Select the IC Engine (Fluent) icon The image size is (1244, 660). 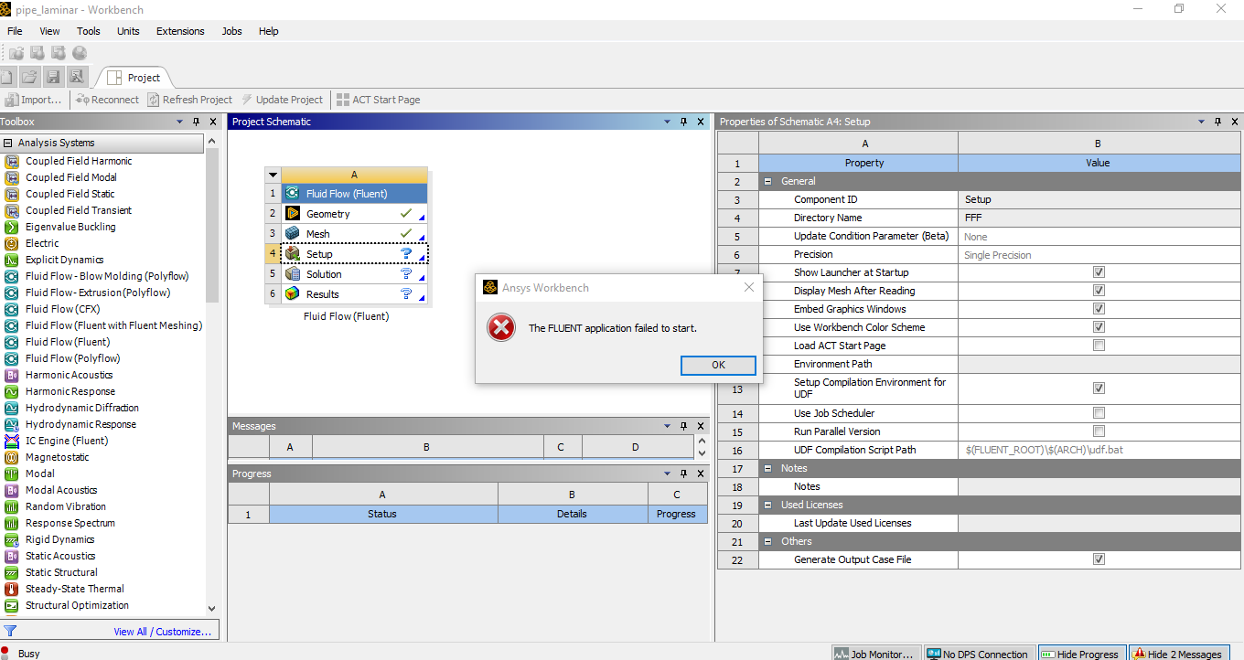12,441
